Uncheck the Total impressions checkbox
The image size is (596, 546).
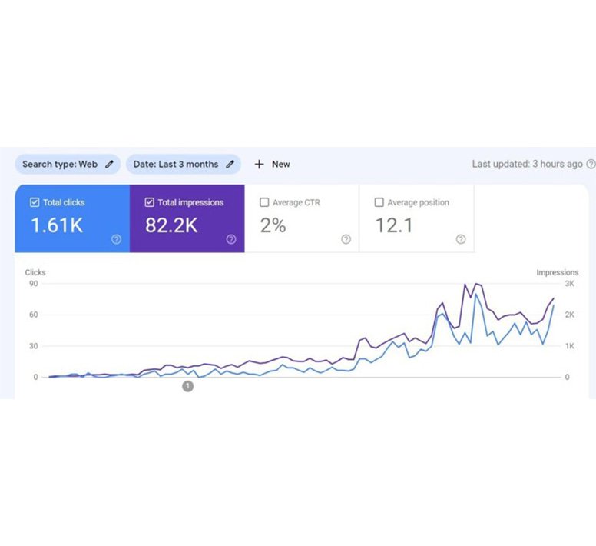pos(150,202)
